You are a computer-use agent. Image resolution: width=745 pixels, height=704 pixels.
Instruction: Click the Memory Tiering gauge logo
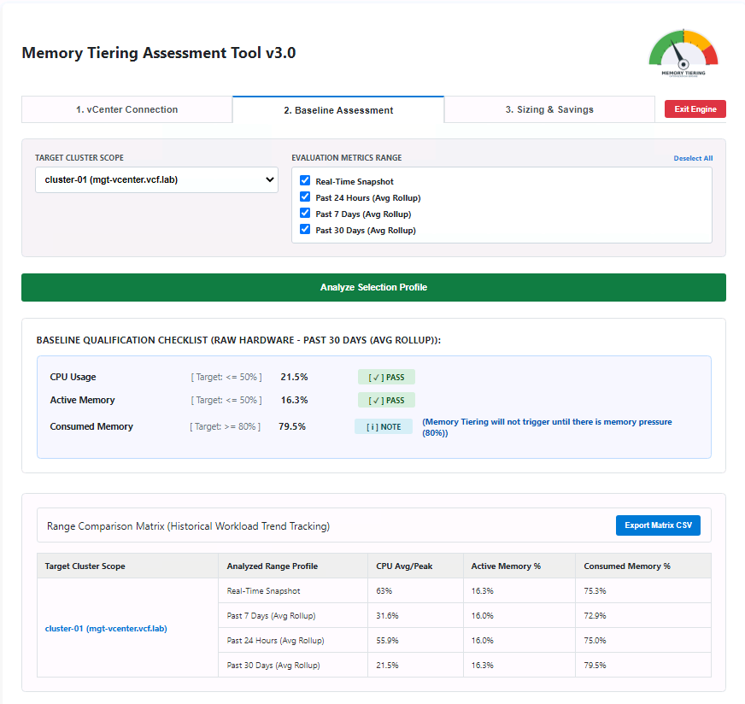pyautogui.click(x=683, y=53)
